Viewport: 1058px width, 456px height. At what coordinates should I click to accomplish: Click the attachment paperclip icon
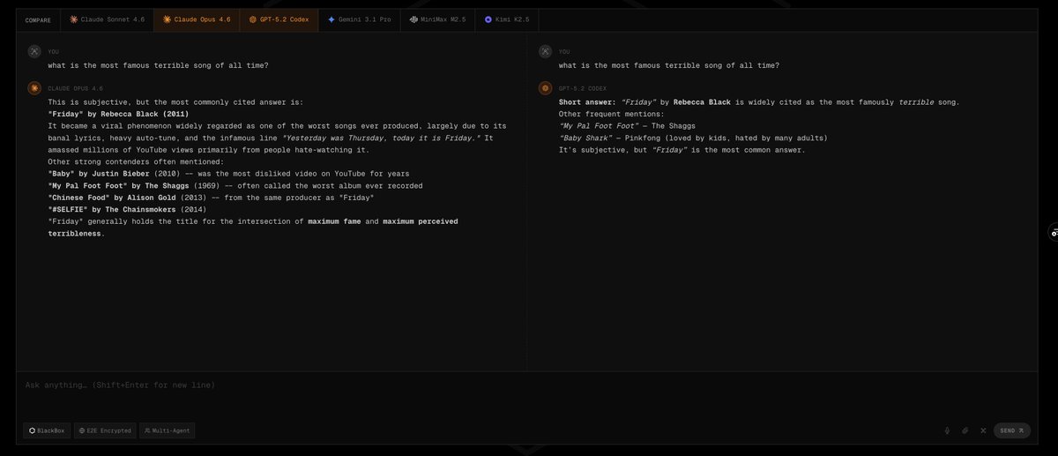[x=965, y=430]
